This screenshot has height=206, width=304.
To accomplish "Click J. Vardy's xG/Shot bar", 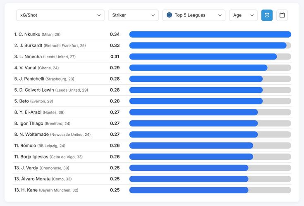I will 189,168.
